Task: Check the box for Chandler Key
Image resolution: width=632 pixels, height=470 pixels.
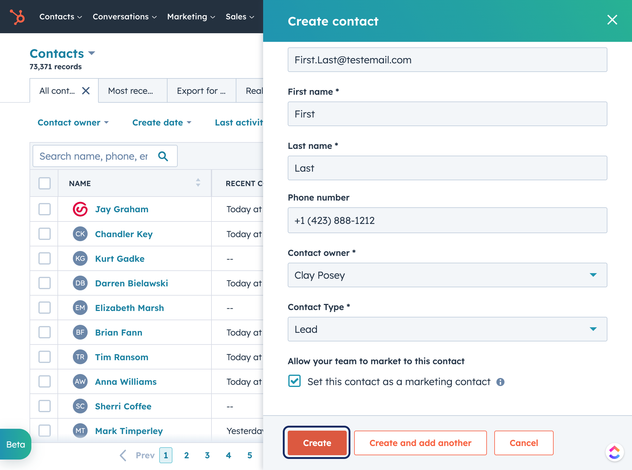Action: [45, 234]
